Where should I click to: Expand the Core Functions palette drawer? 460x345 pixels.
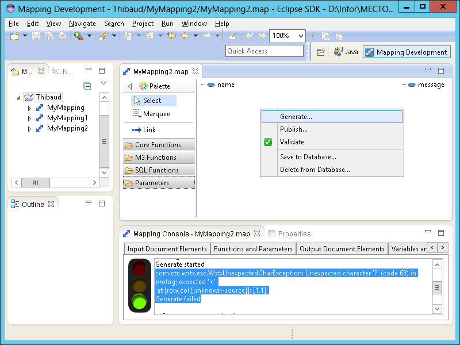[x=158, y=145]
